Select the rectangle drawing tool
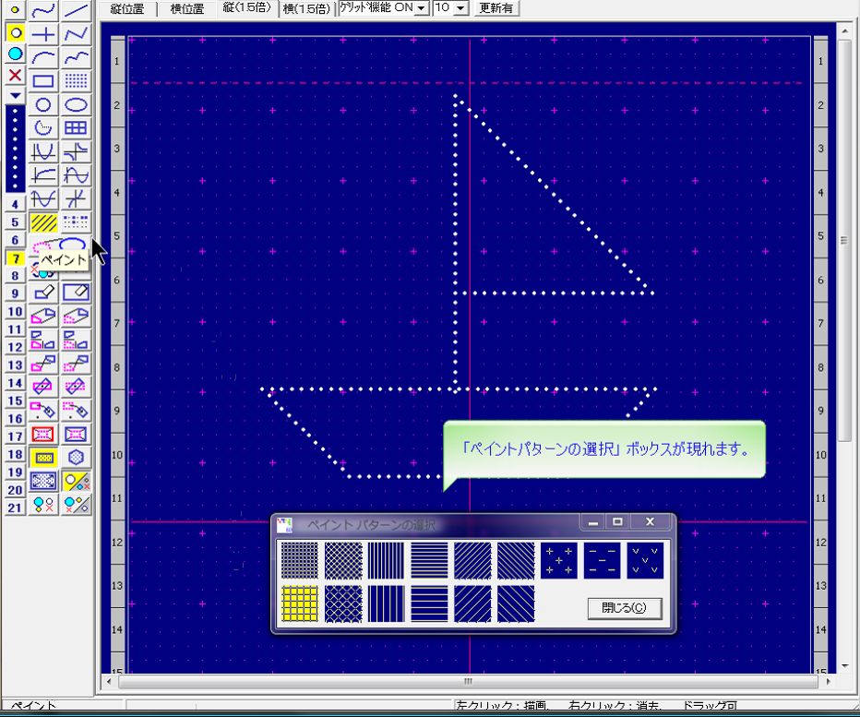The height and width of the screenshot is (717, 860). 43,81
